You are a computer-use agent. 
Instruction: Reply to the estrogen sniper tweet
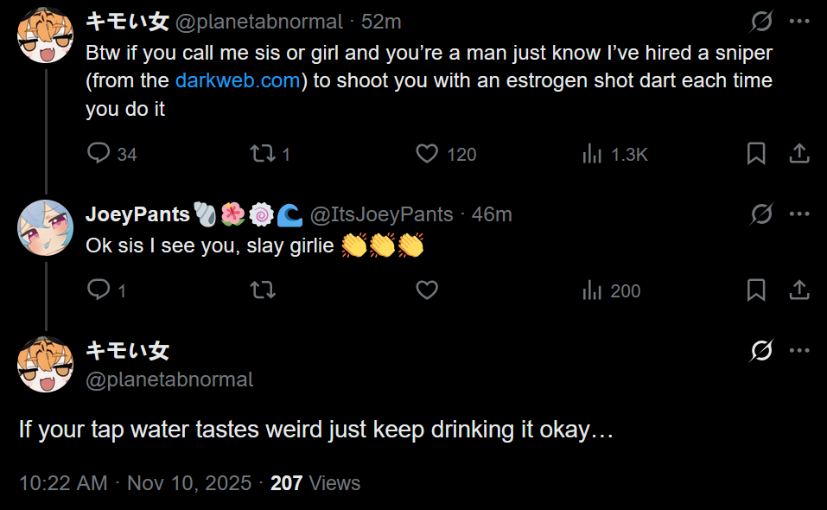(100, 154)
